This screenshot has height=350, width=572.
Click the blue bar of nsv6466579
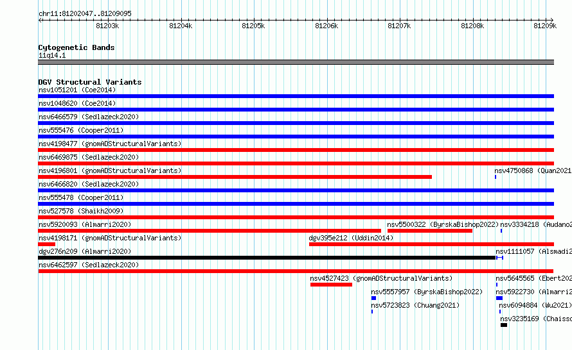(296, 123)
